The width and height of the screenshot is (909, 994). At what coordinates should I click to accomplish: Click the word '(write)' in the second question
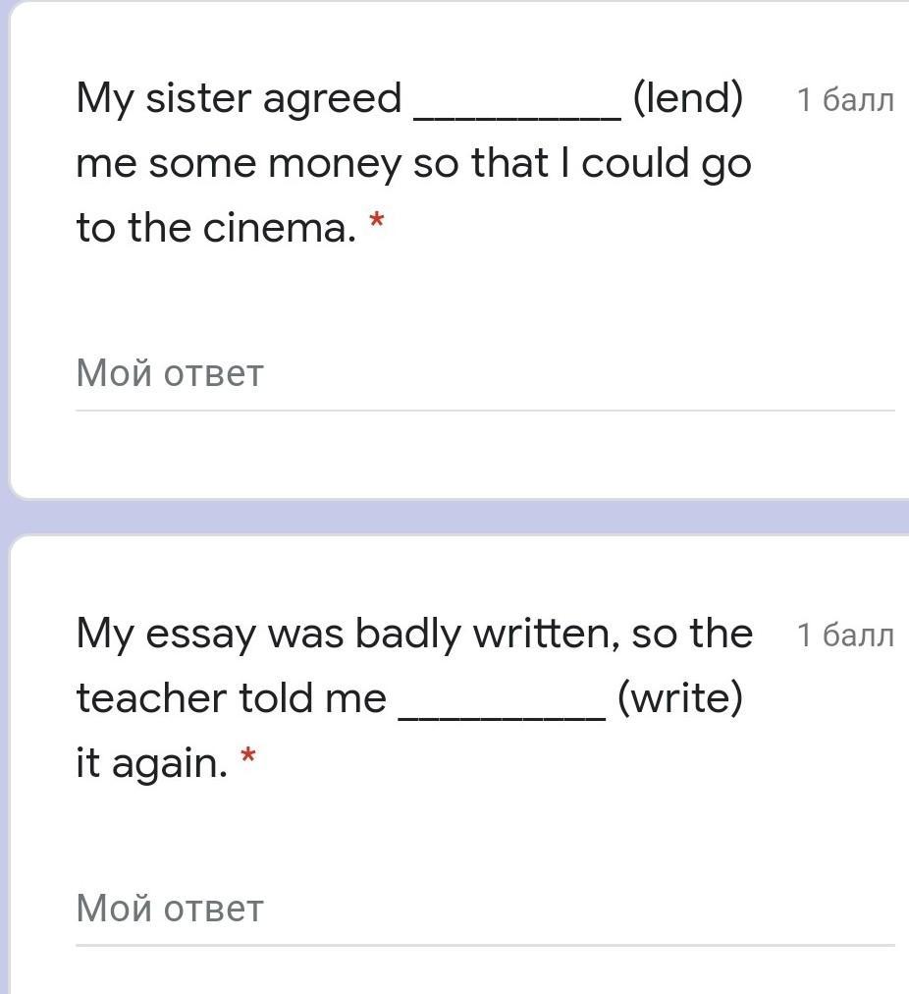pos(679,698)
